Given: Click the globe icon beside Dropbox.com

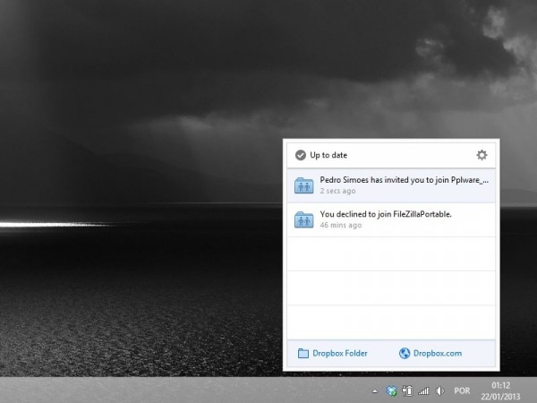Looking at the screenshot, I should point(405,354).
